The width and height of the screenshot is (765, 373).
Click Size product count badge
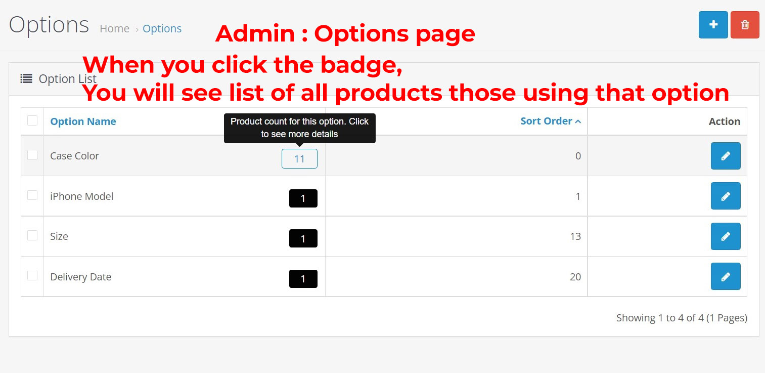point(303,238)
